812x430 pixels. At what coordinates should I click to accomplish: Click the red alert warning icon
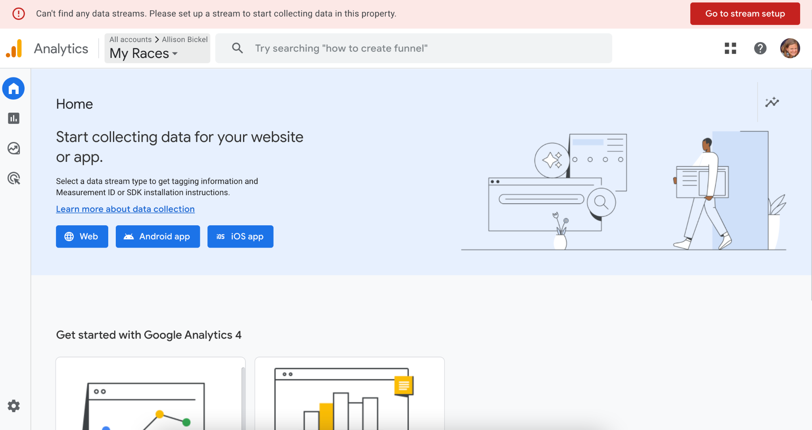click(19, 13)
